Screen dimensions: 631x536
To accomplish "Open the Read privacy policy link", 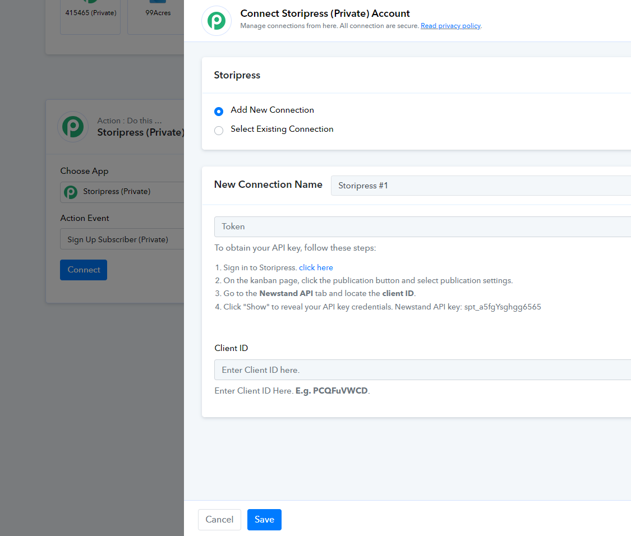I will [x=451, y=26].
